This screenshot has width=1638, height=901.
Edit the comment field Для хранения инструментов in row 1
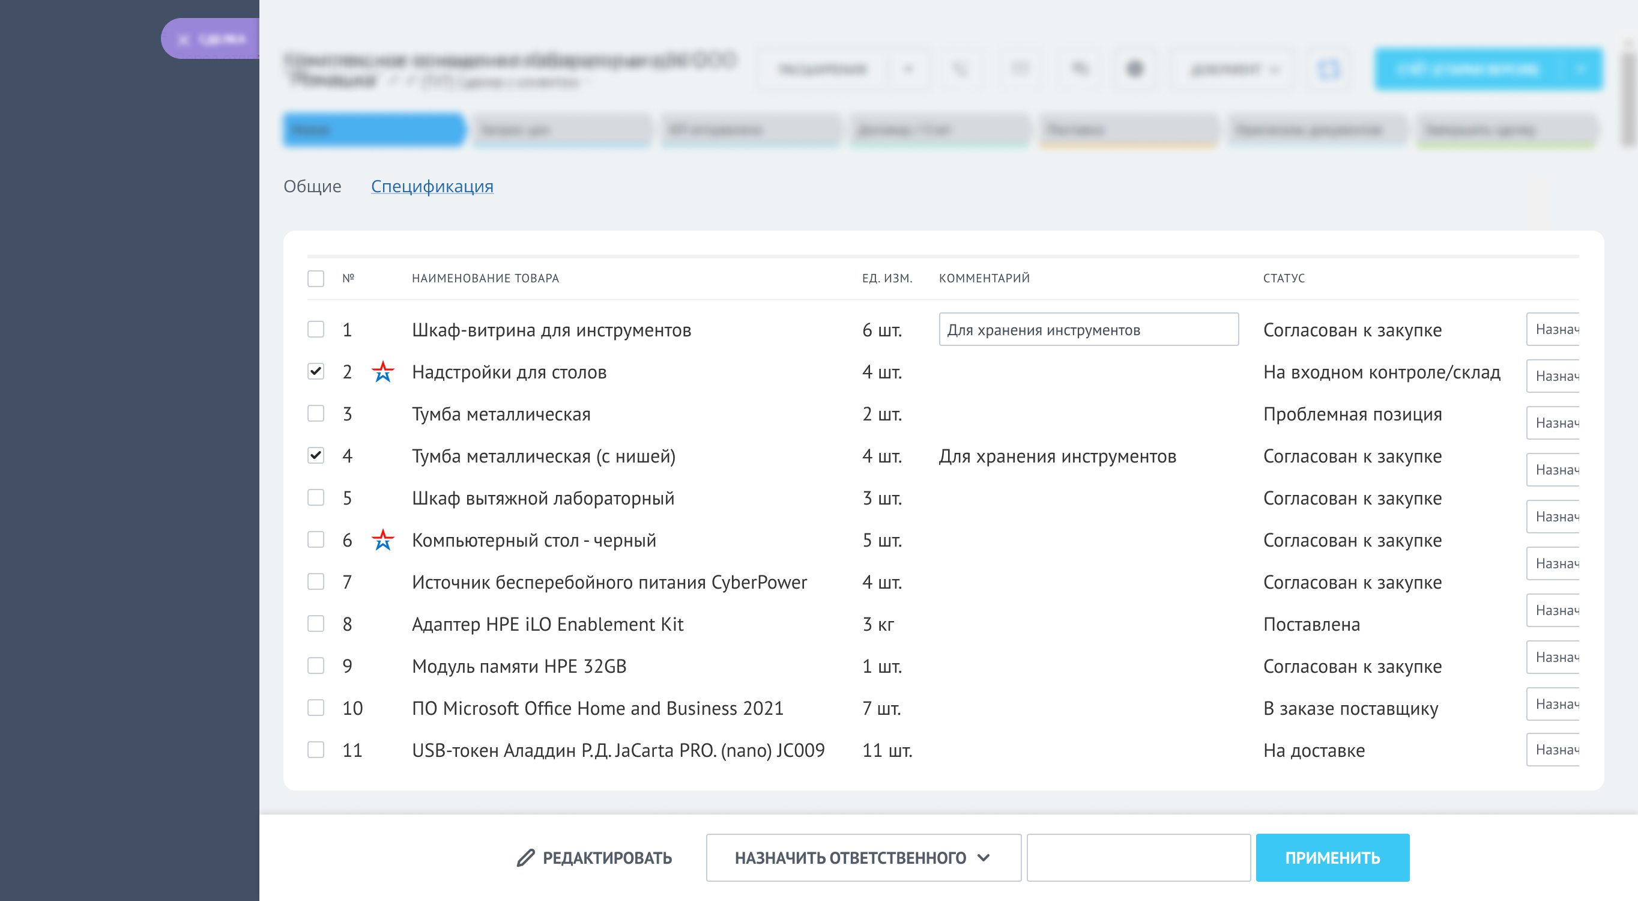click(x=1088, y=330)
